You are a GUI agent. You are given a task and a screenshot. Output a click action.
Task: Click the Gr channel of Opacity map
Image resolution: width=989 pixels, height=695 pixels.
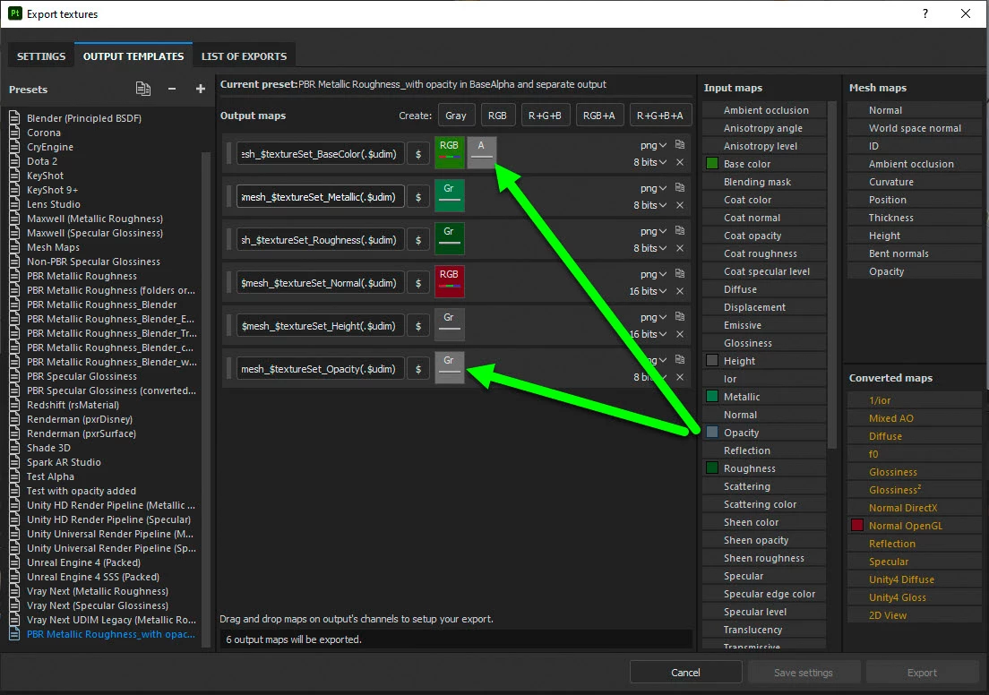coord(449,367)
